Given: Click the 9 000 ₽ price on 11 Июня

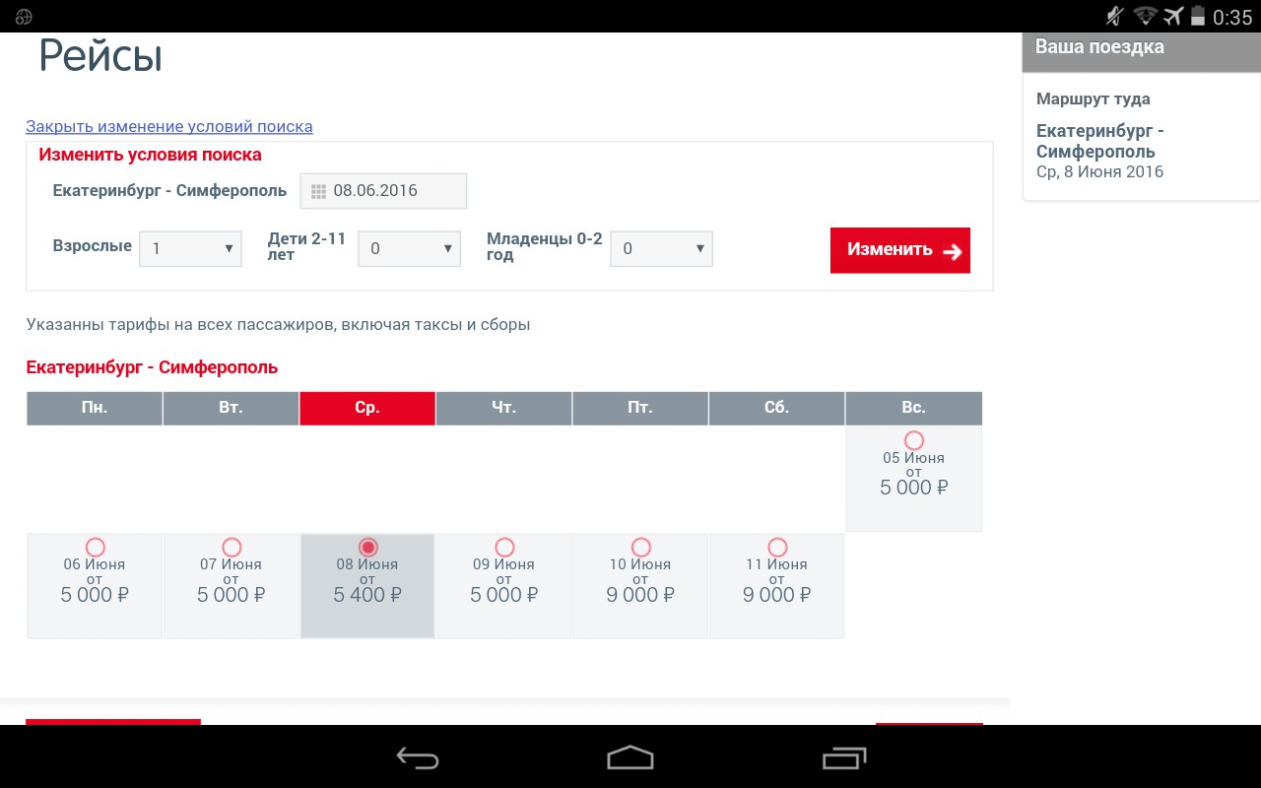Looking at the screenshot, I should (776, 594).
